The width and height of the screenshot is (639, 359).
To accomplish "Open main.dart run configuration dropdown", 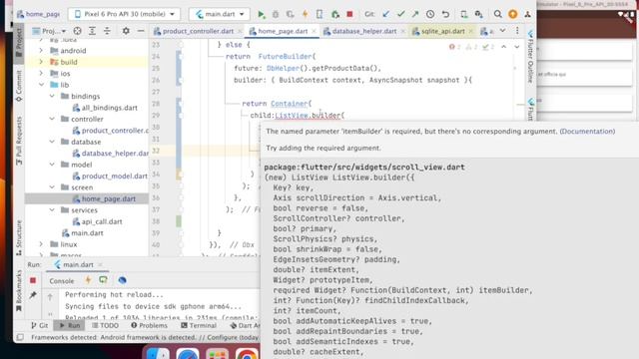I will tap(220, 14).
